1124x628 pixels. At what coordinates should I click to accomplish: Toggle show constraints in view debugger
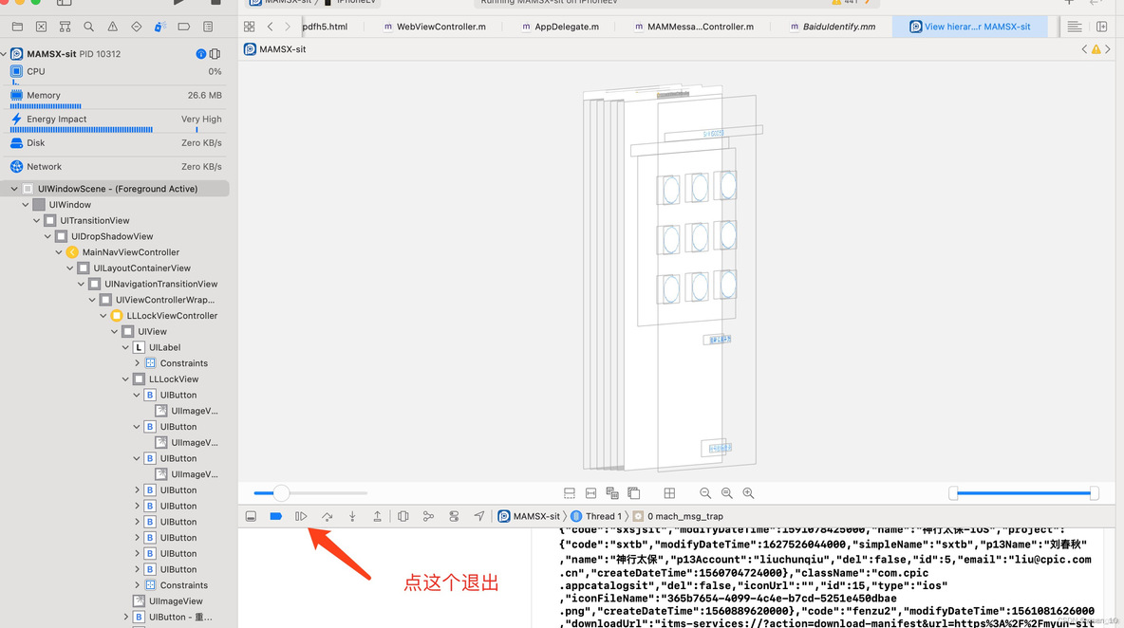[x=590, y=492]
